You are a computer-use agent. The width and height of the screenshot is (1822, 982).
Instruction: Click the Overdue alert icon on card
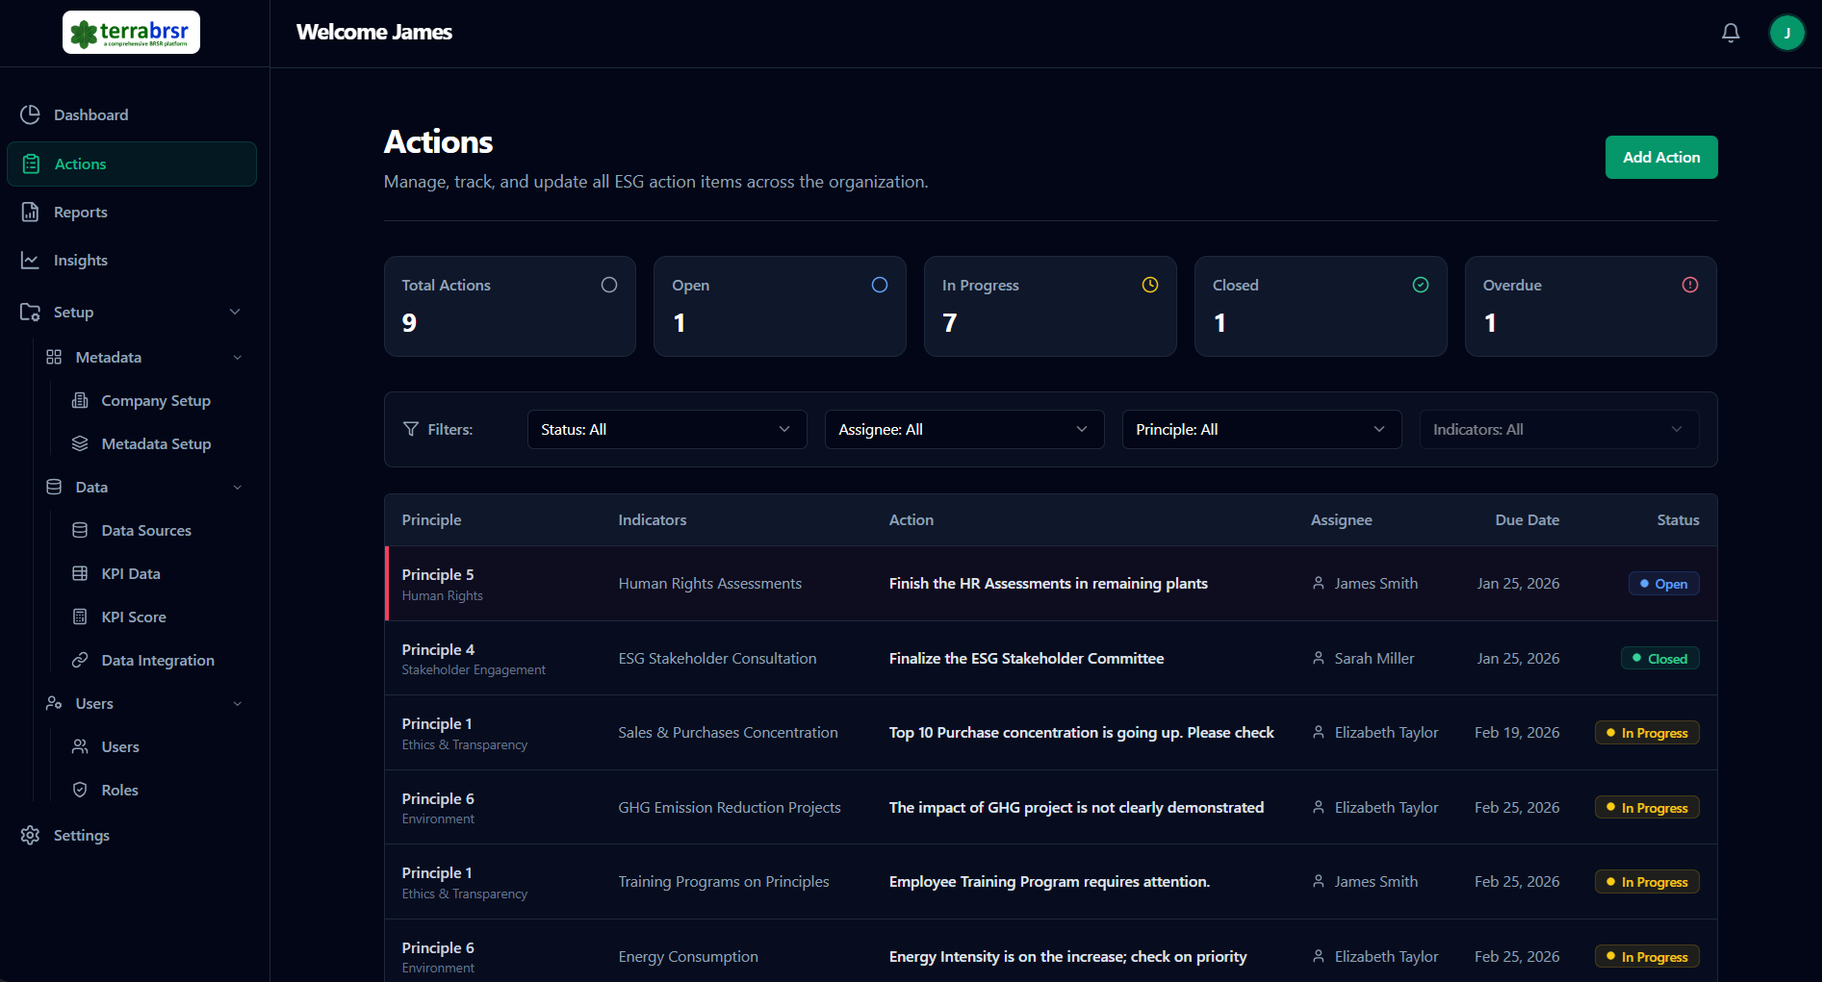coord(1690,285)
